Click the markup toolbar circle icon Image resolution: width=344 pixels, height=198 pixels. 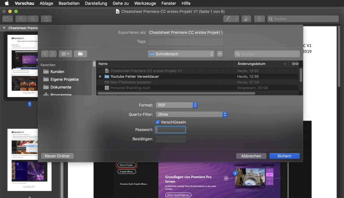[x=259, y=19]
